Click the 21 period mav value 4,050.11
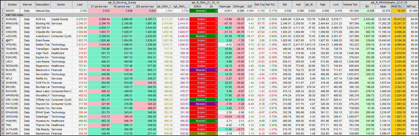Image resolution: width=419 pixels, height=136 pixels. tap(99, 28)
